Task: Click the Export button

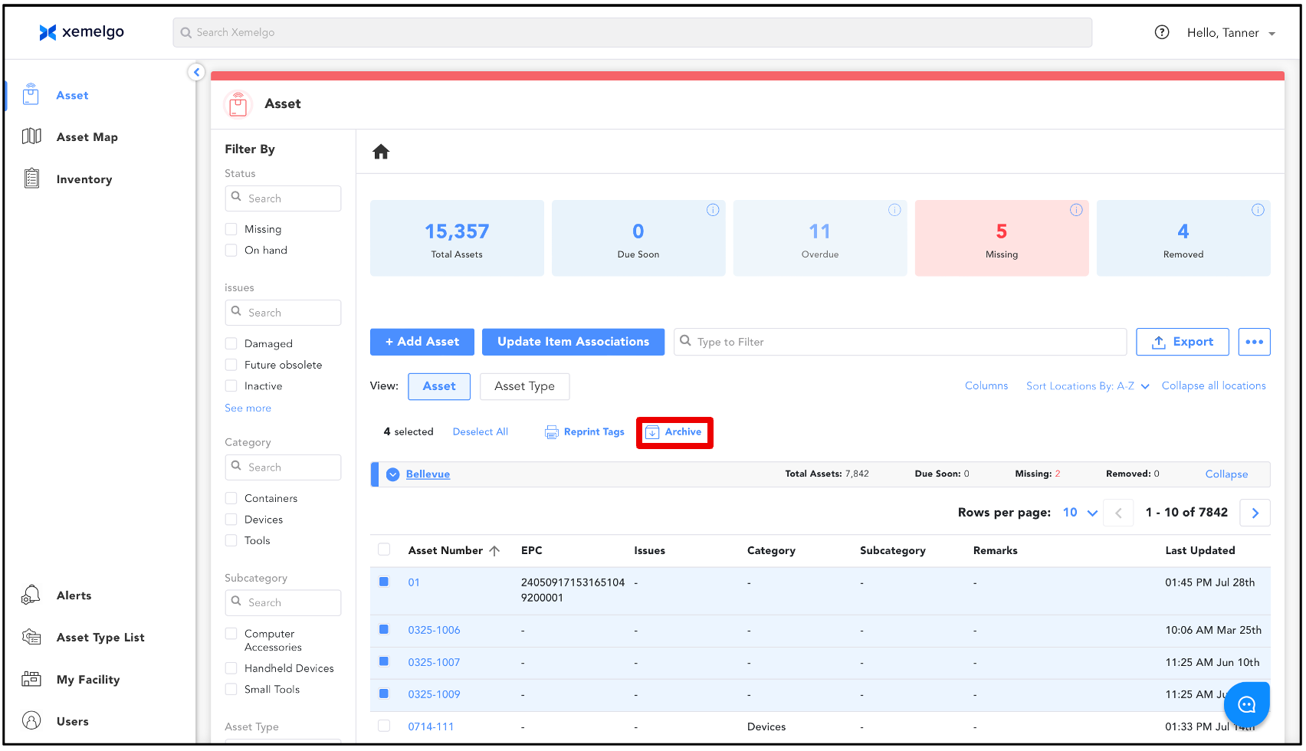Action: [1183, 342]
